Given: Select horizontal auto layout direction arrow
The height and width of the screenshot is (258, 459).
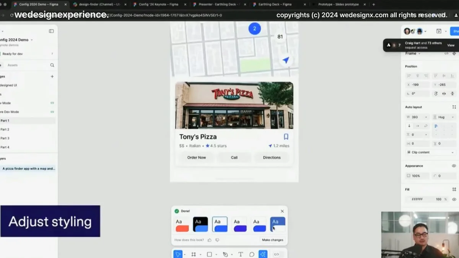Looking at the screenshot, I should coord(417,126).
